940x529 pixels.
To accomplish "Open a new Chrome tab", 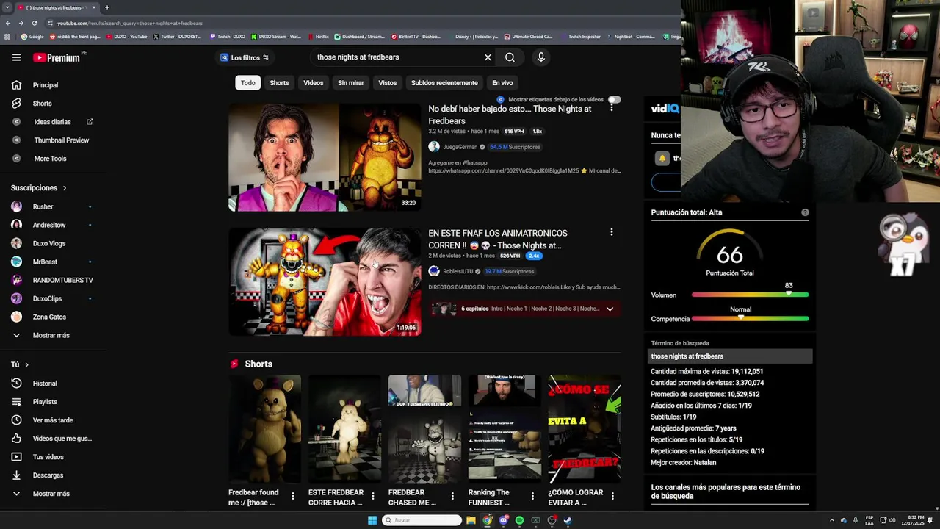I will pos(107,7).
